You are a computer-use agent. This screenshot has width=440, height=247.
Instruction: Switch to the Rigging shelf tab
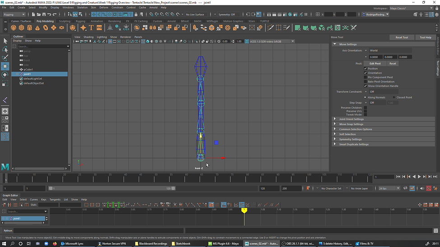tap(80, 21)
